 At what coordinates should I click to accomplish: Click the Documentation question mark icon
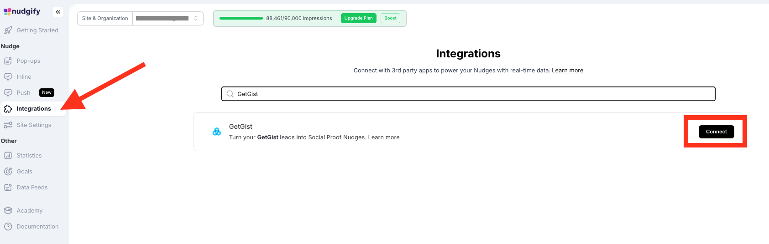(8, 227)
